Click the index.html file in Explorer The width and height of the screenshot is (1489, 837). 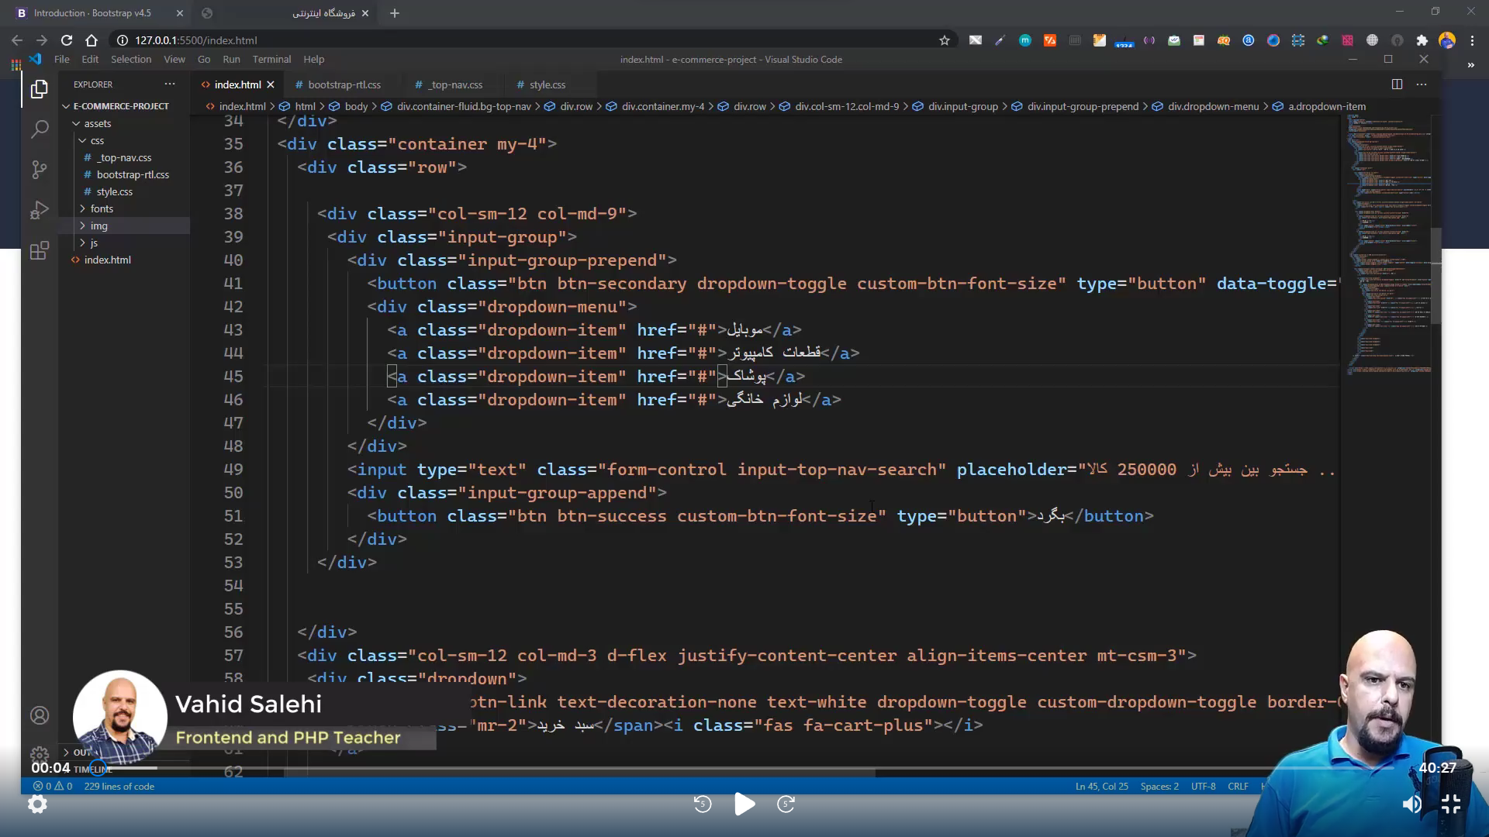(107, 259)
